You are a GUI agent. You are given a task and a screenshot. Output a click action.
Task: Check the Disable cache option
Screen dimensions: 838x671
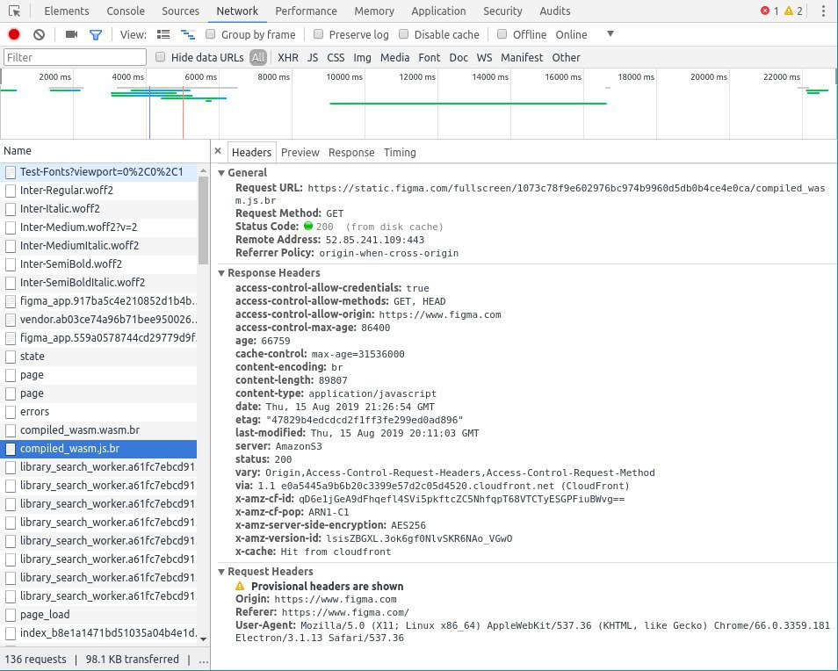tap(404, 34)
